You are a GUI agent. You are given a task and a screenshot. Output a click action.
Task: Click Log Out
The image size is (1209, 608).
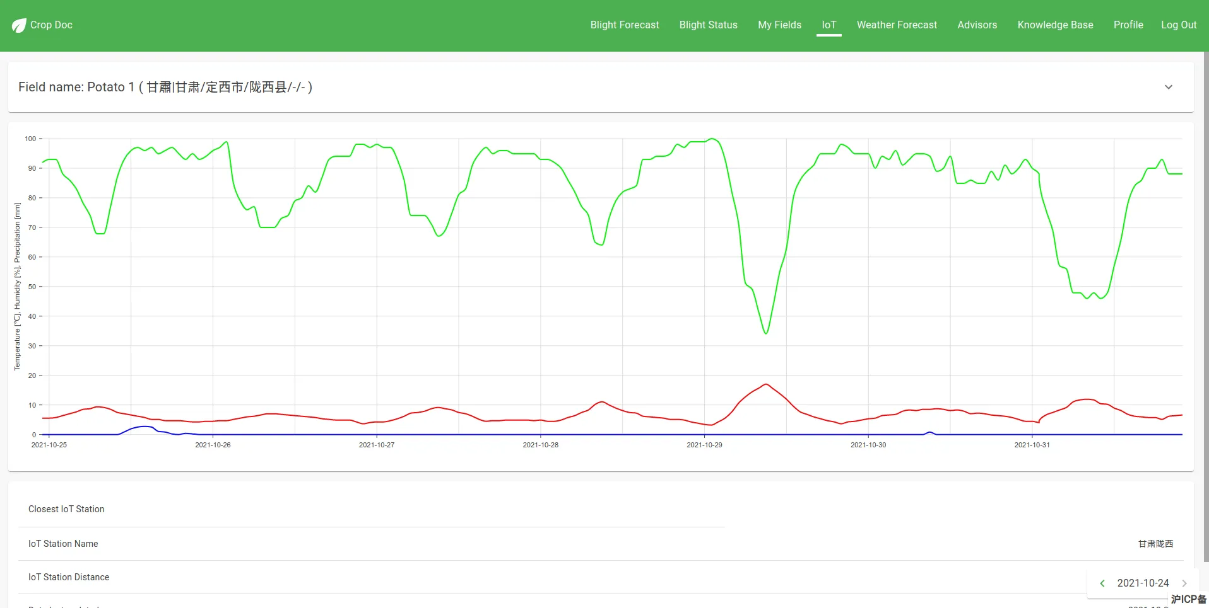1179,25
